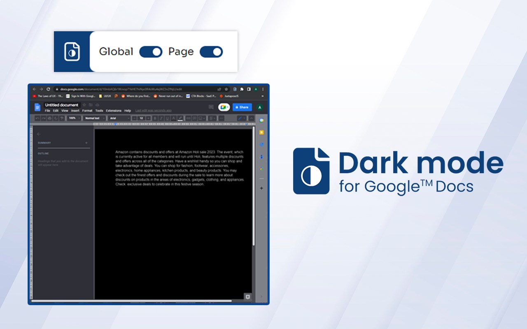Toggle the Page dark mode switch
The width and height of the screenshot is (527, 329).
pos(211,52)
